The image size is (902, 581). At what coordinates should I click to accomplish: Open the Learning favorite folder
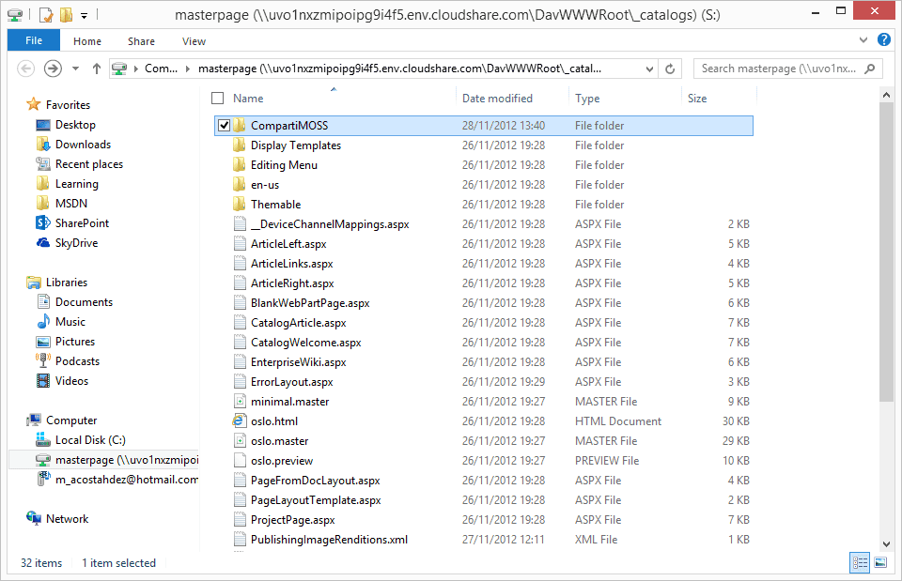(76, 184)
